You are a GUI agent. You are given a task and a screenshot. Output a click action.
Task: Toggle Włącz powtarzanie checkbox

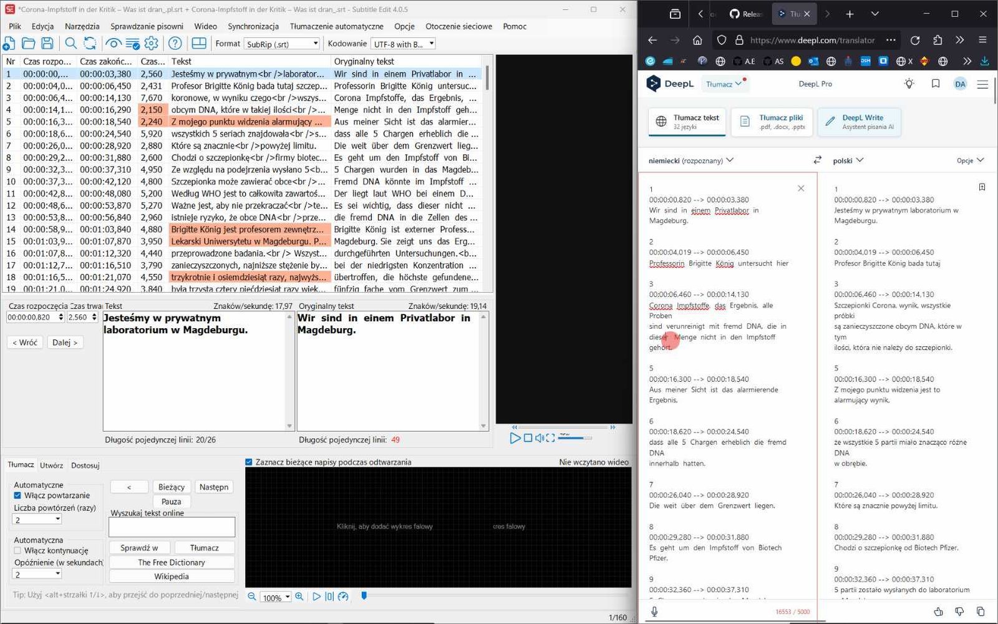[17, 495]
